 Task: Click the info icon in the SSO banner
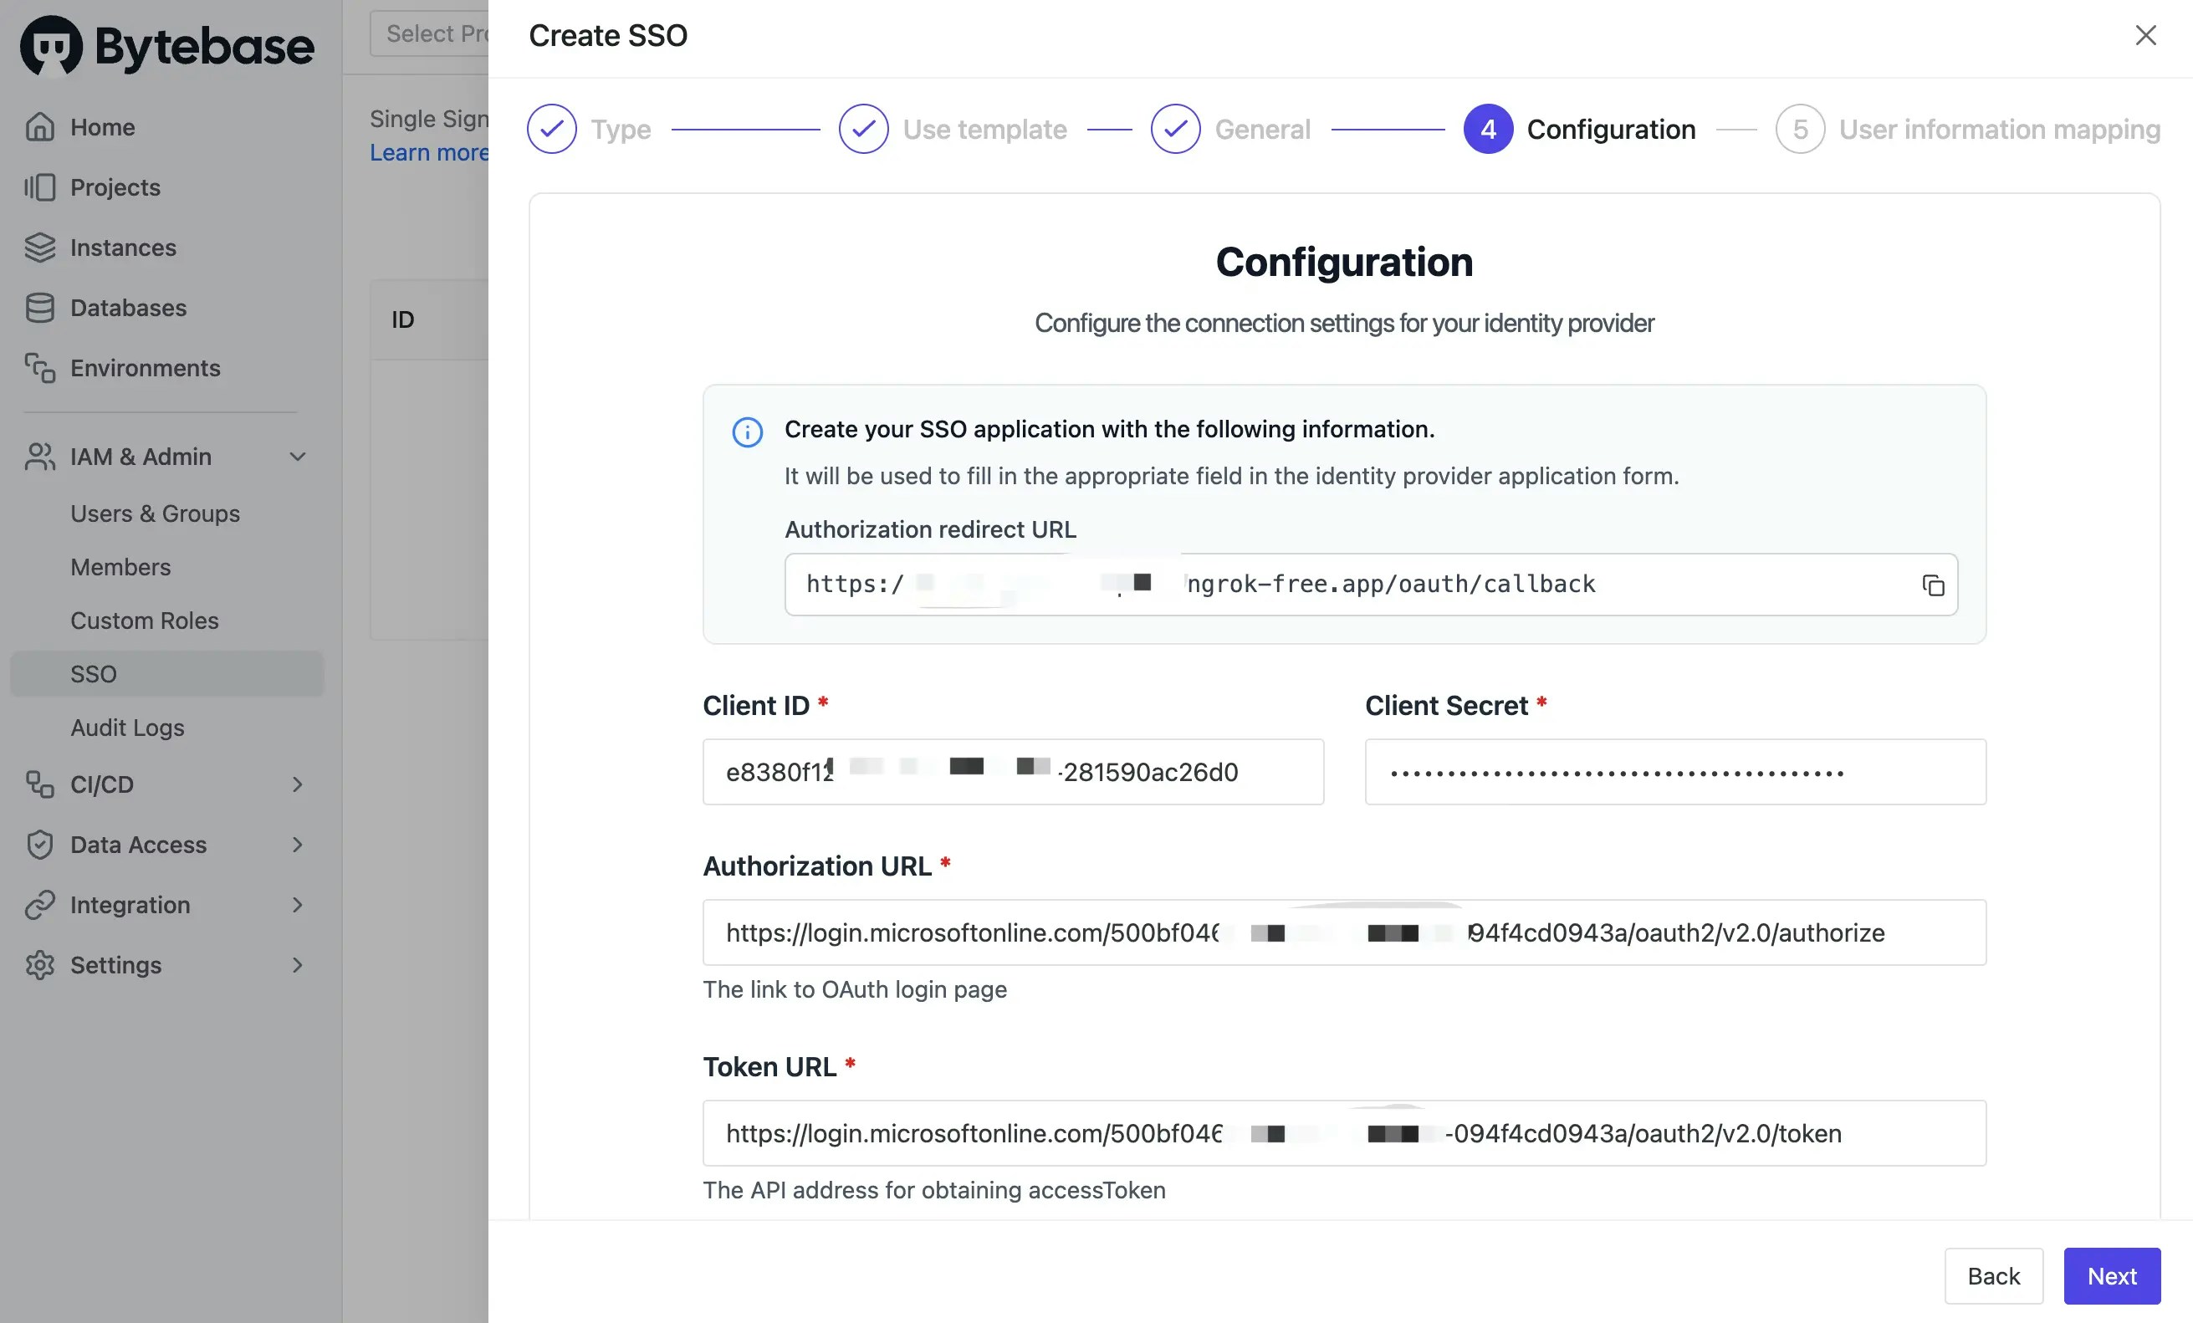(x=747, y=432)
